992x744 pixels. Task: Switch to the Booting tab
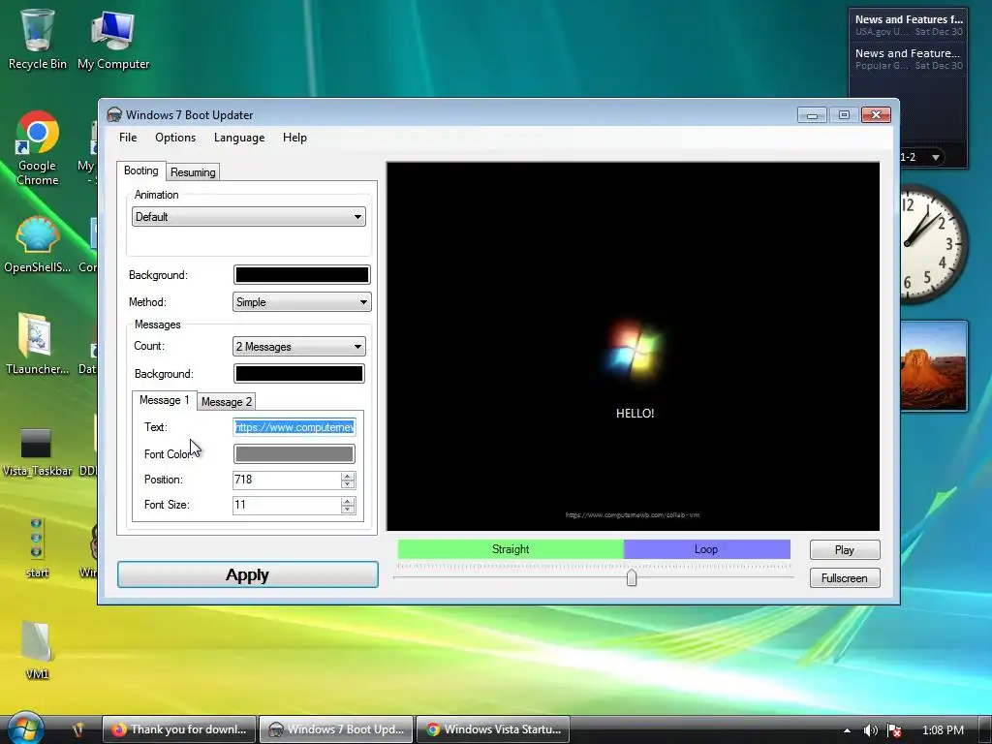[141, 170]
